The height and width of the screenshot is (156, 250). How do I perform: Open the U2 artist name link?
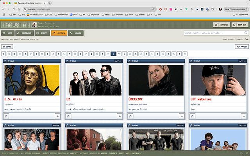(68, 99)
